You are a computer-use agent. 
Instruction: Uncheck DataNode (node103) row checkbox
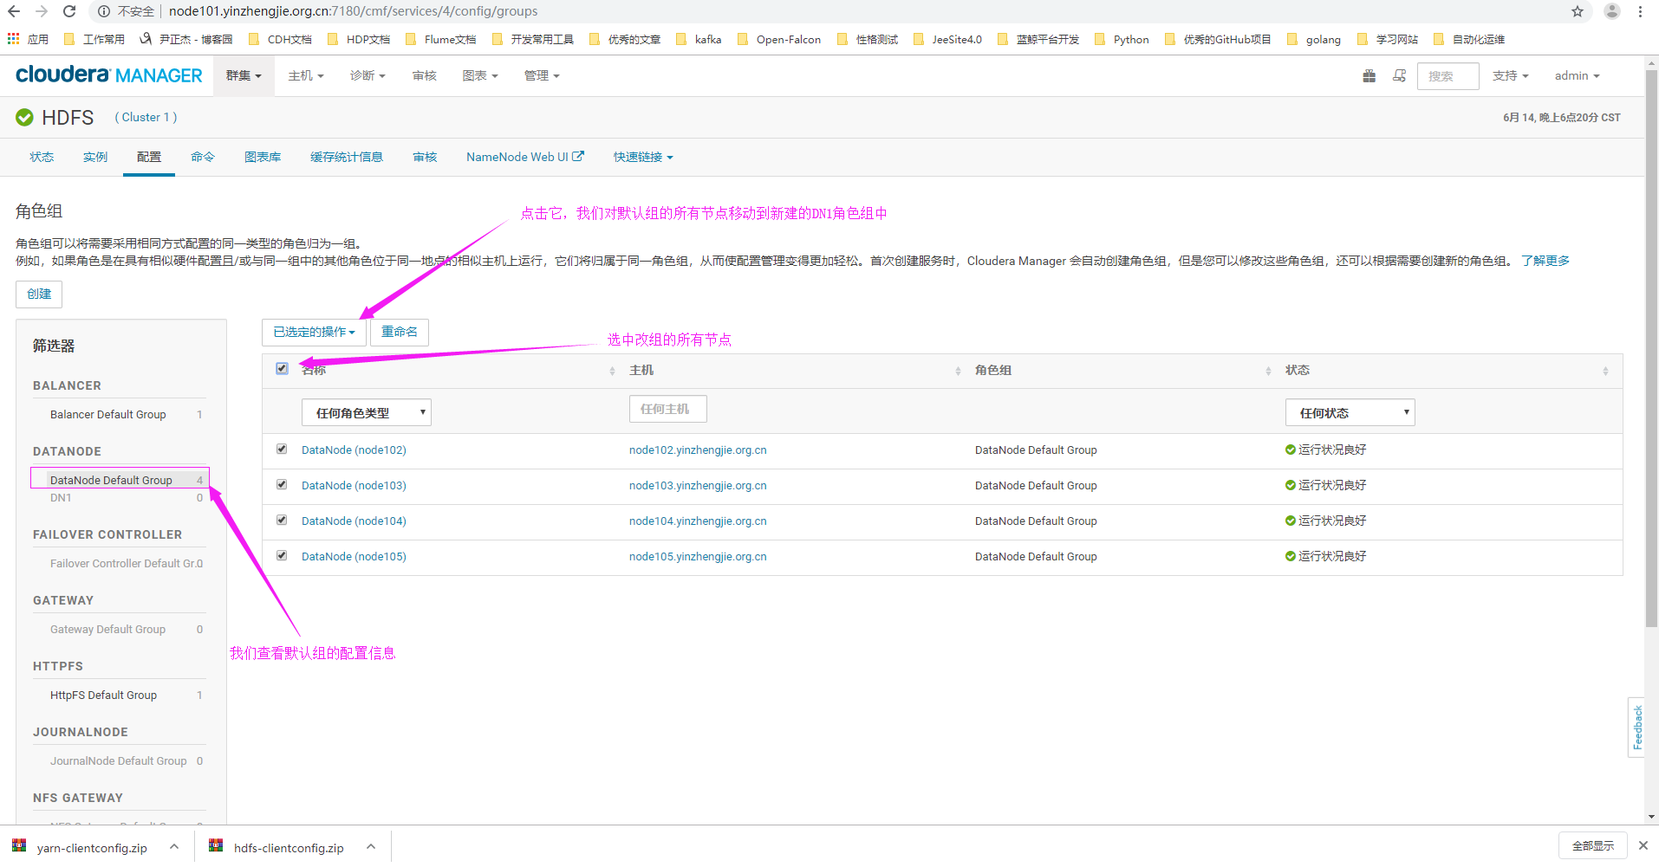click(282, 484)
